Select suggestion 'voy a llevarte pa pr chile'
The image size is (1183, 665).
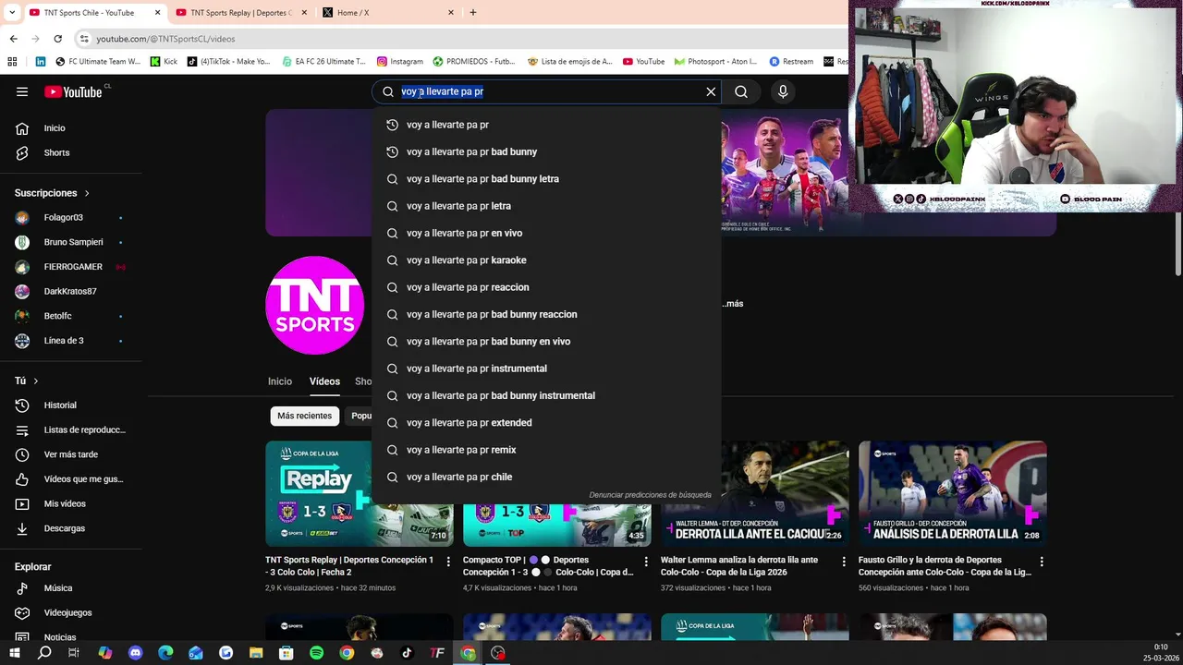click(546, 477)
